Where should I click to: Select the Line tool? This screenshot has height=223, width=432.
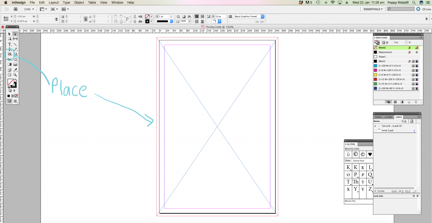15,44
